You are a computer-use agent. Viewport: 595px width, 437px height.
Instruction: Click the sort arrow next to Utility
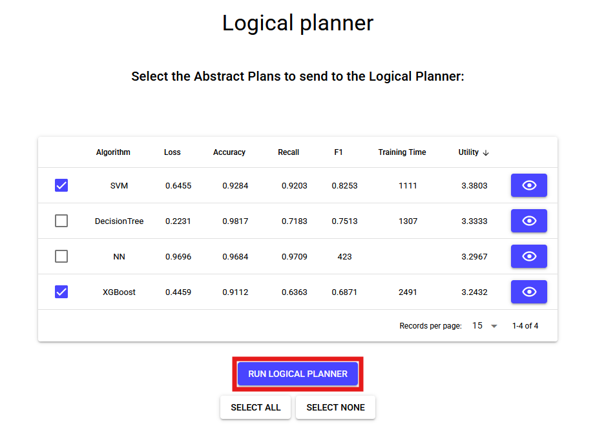[485, 152]
